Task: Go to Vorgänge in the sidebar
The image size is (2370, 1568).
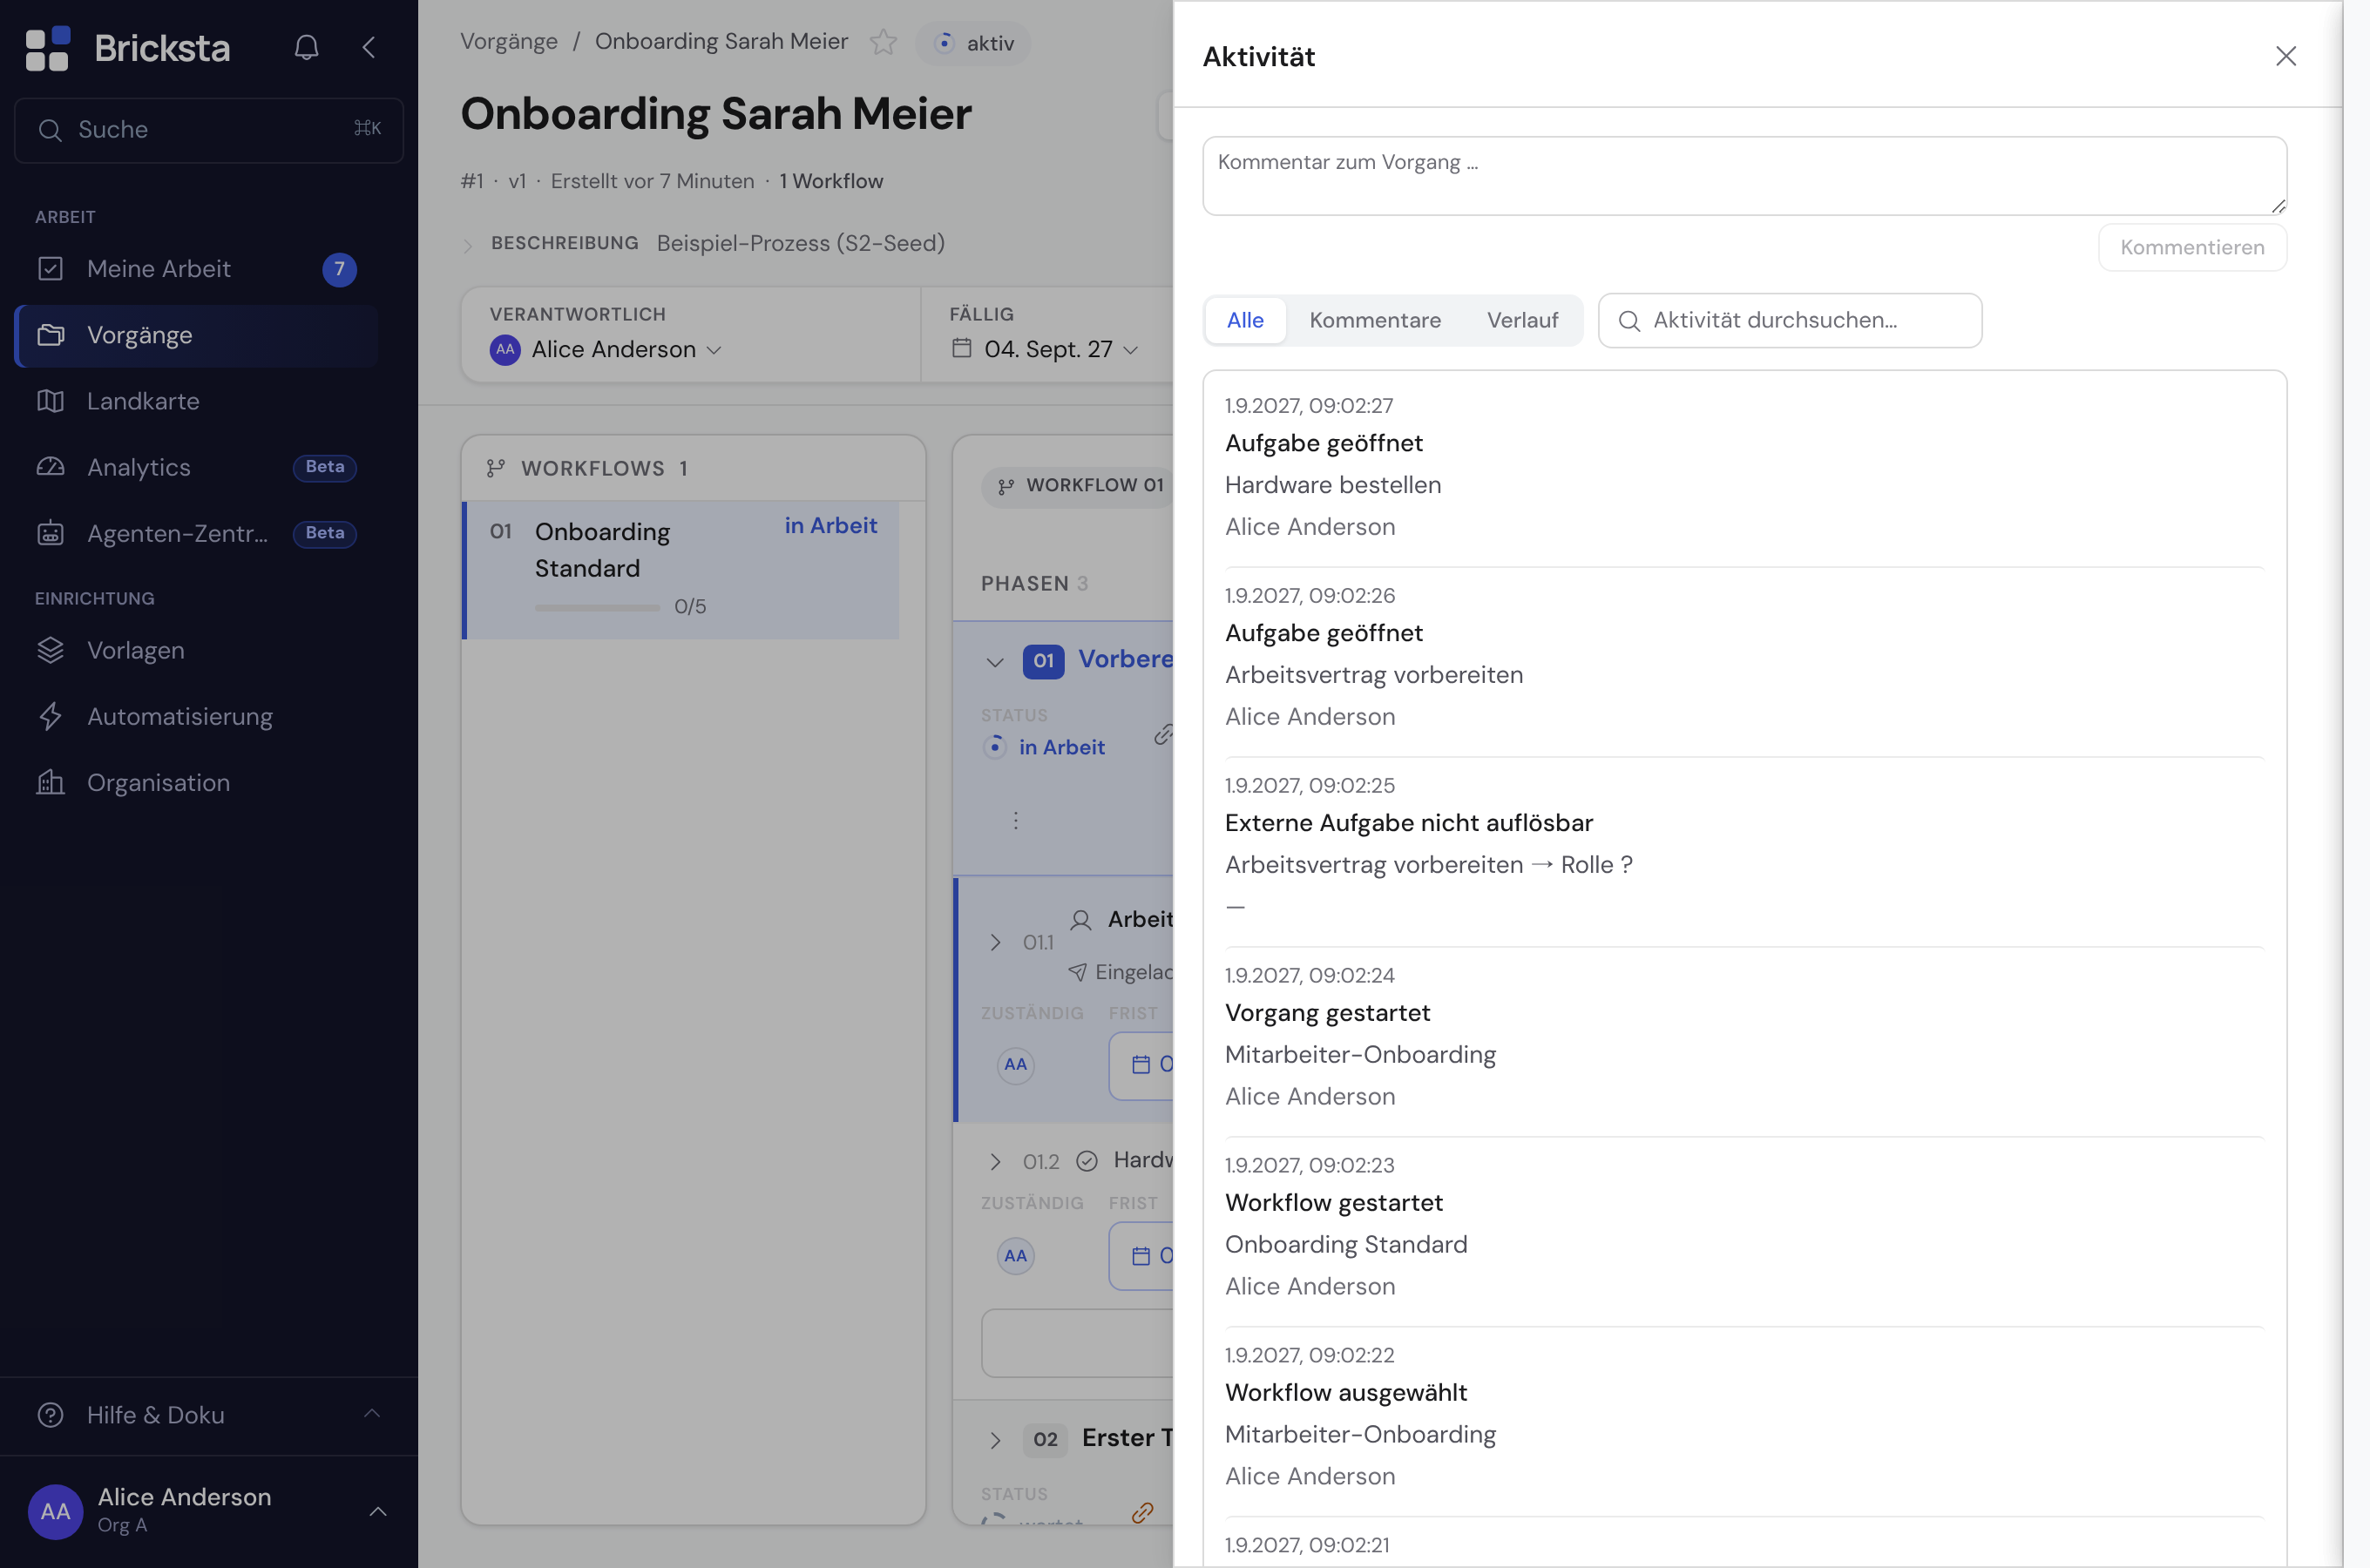Action: (197, 335)
